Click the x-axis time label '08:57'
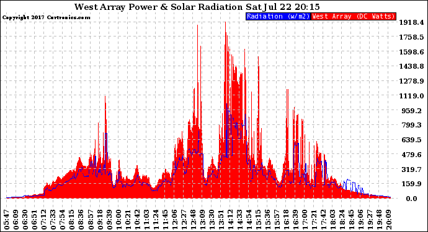428x232 pixels. tap(91, 220)
